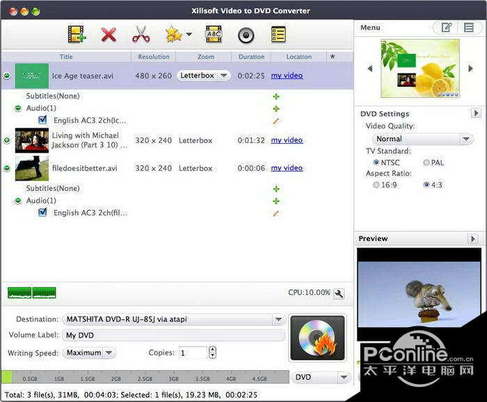Select NTSC TV standard
Screen dimensions: 487x402
pos(386,162)
